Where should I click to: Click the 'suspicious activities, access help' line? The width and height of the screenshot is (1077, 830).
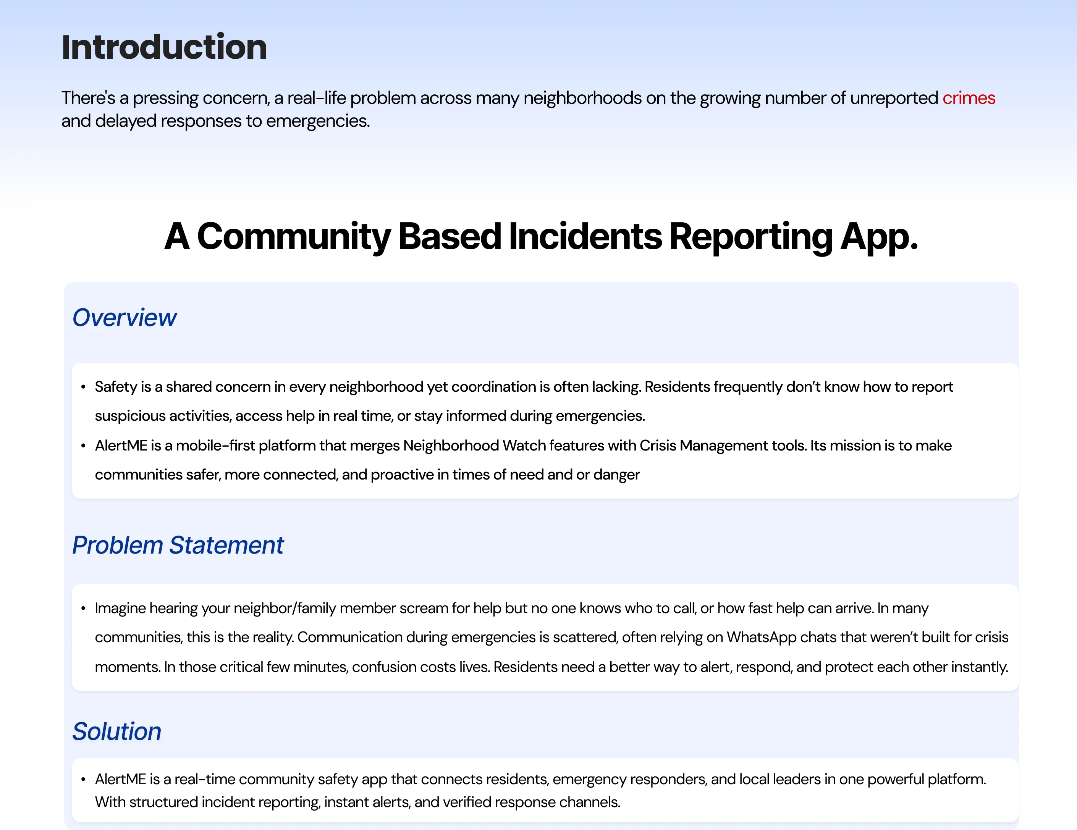[x=370, y=416]
